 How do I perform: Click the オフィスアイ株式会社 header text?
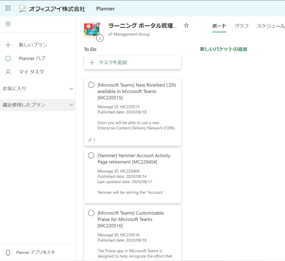point(57,9)
